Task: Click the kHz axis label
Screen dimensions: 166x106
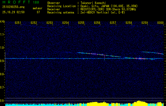Action: (x=2, y=21)
